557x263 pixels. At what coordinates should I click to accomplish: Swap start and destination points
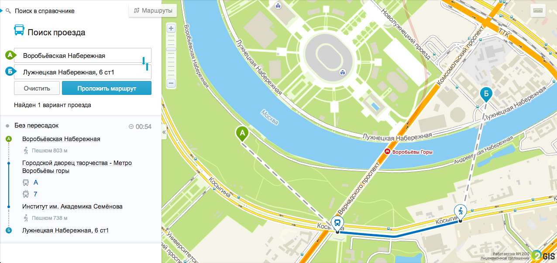[145, 64]
